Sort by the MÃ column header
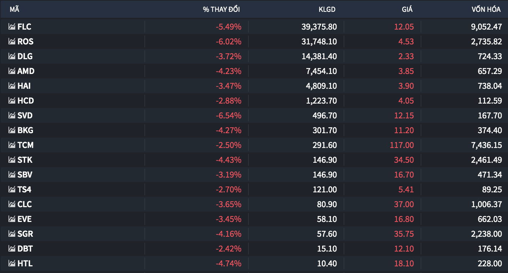 click(14, 9)
